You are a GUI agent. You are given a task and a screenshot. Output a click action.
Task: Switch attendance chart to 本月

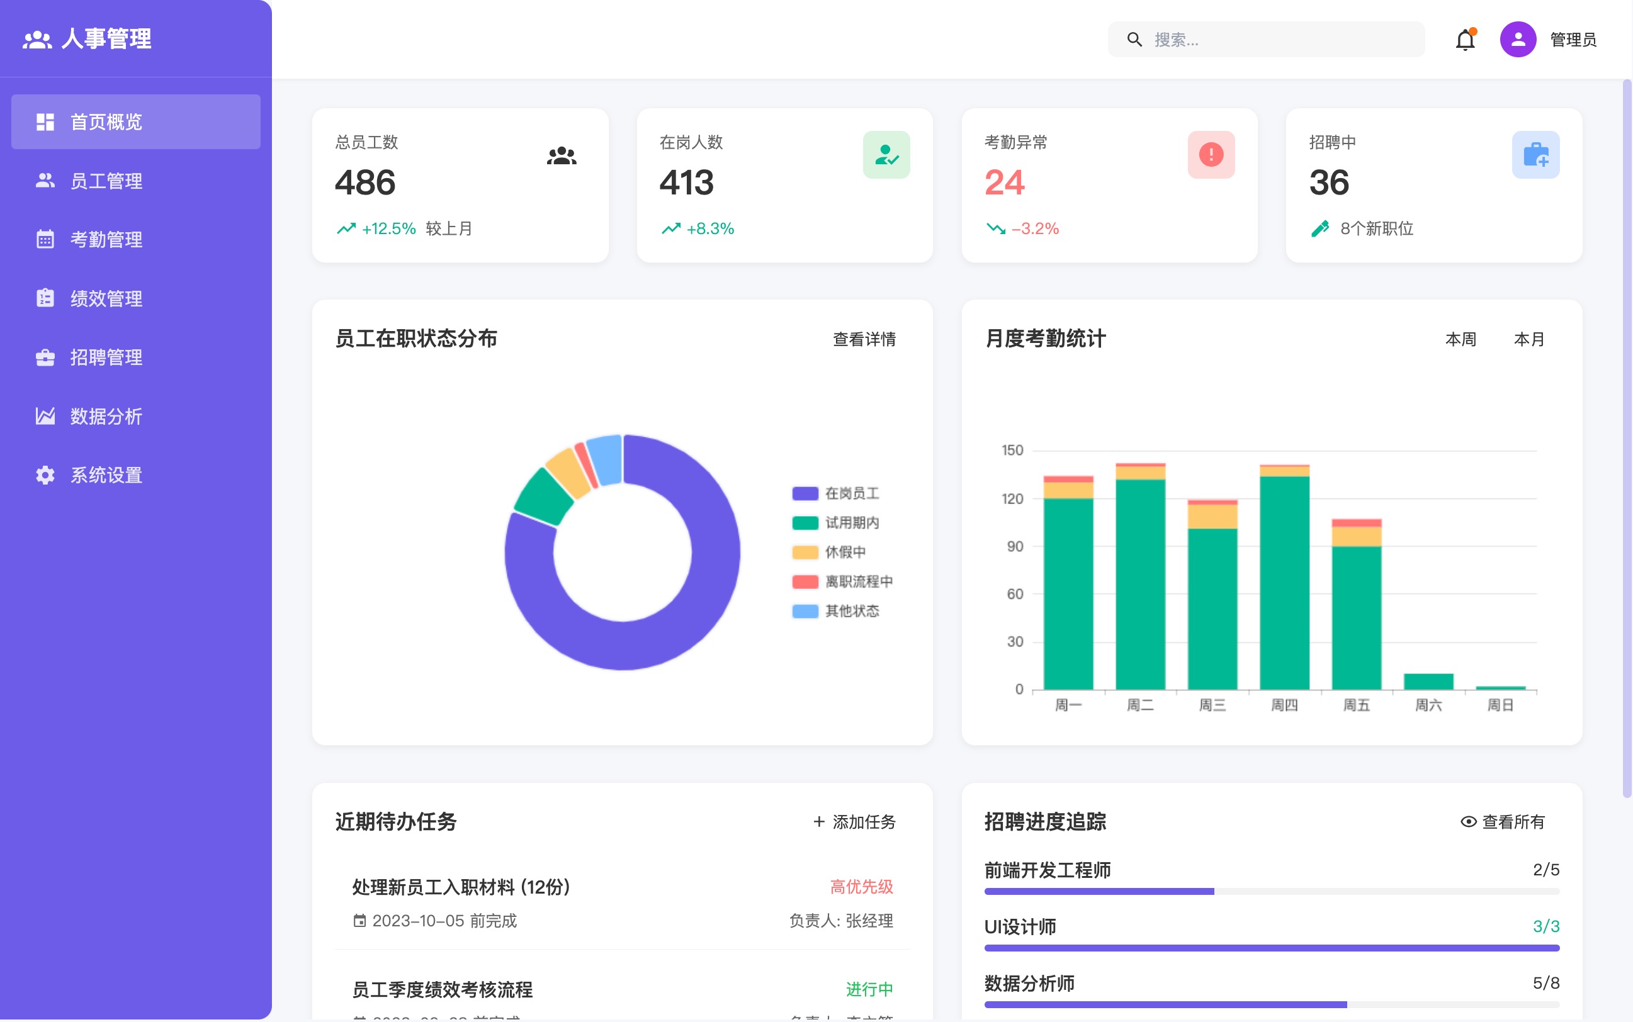click(1528, 339)
